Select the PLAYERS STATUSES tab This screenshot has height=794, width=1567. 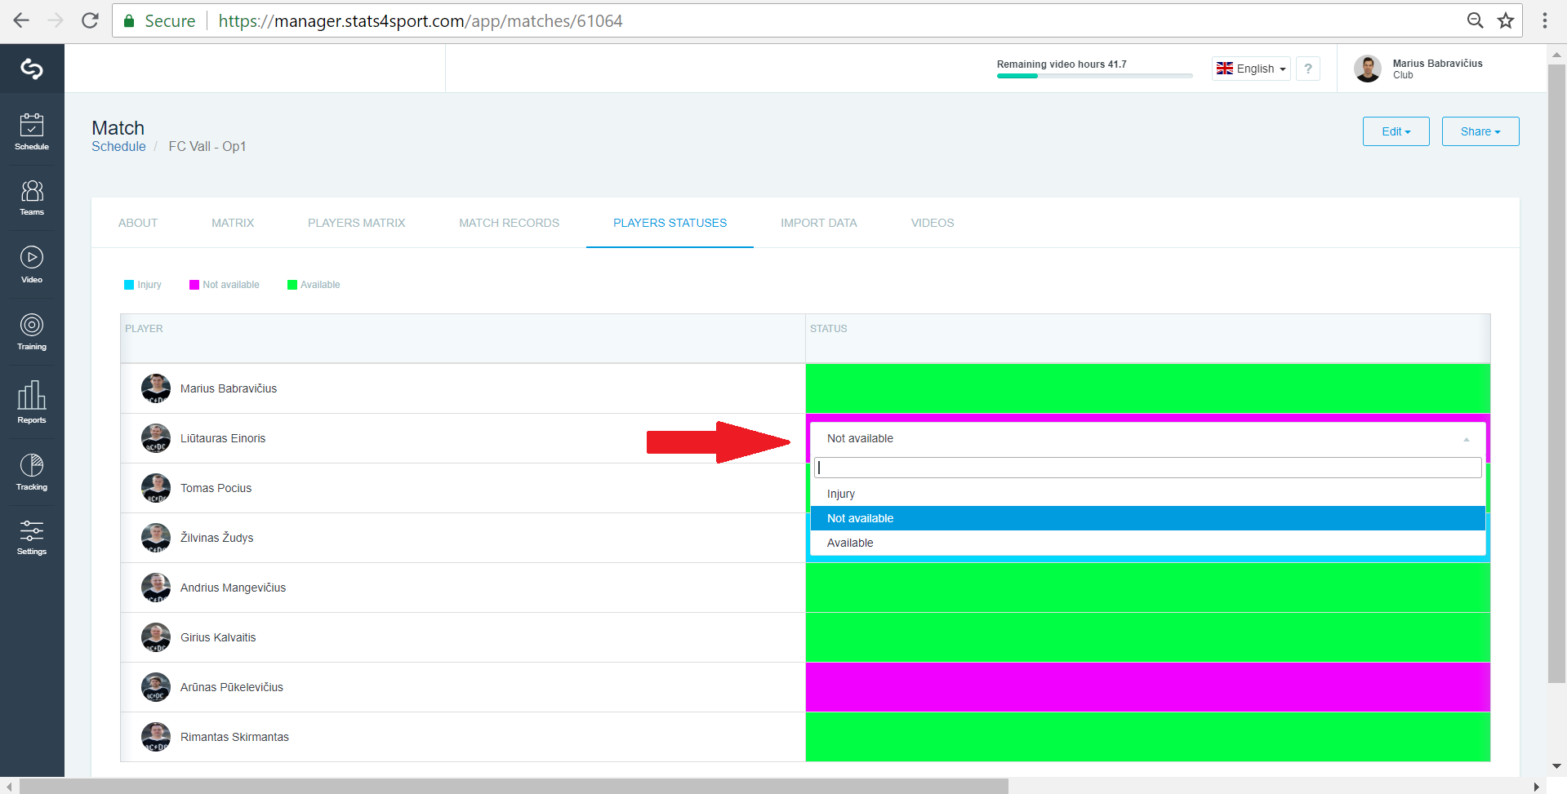pos(670,223)
